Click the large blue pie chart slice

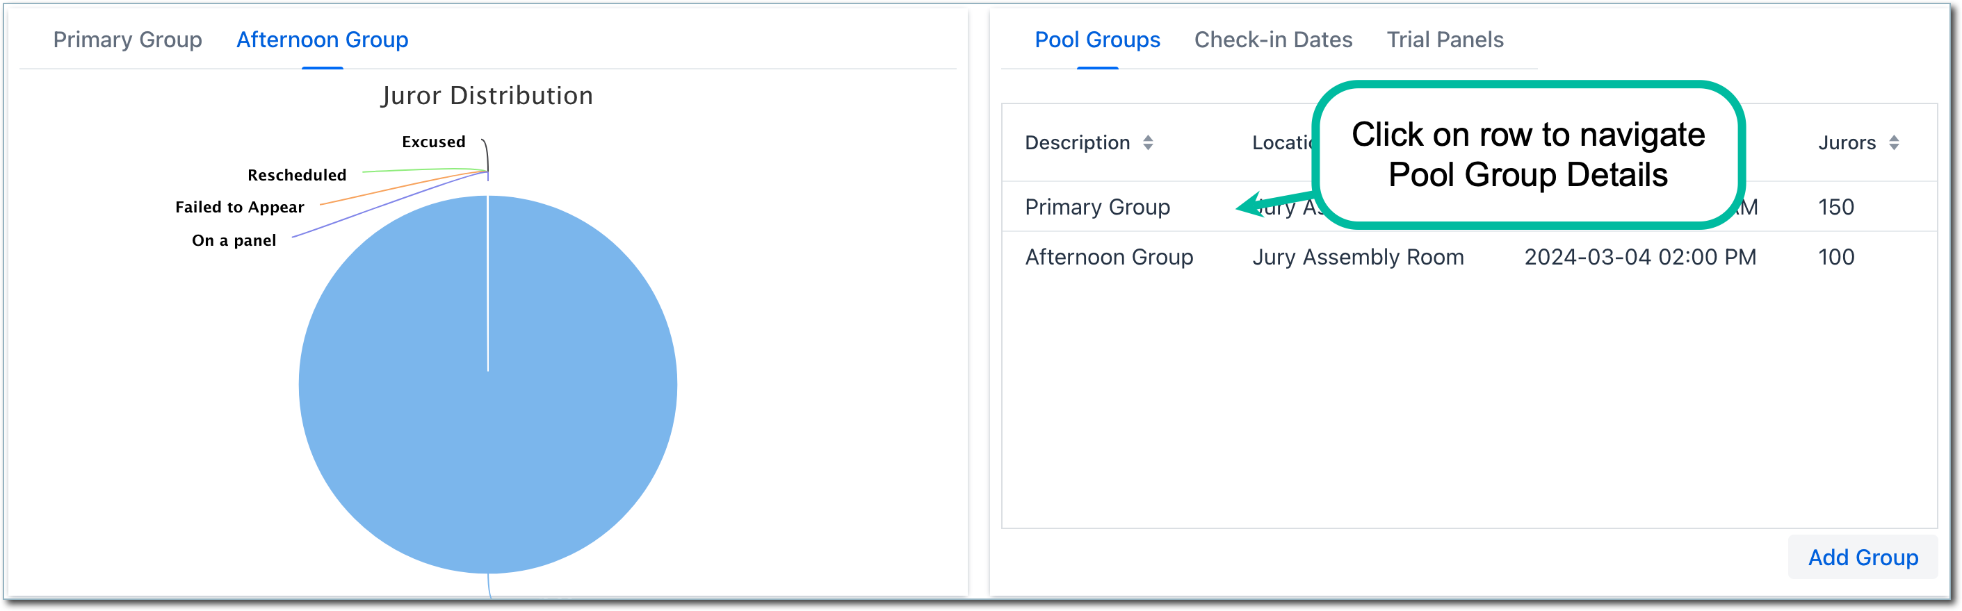[487, 426]
